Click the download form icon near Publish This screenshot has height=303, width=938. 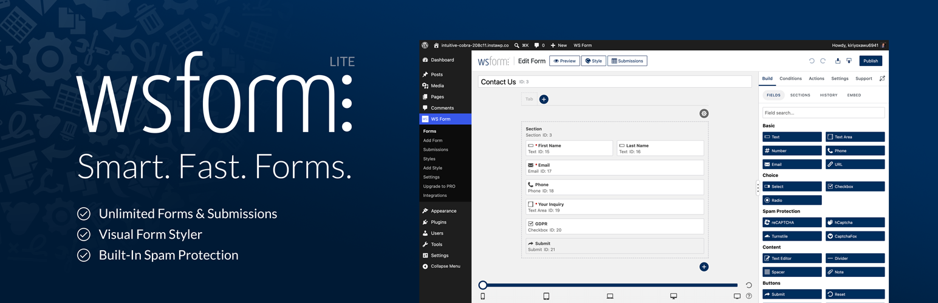tap(849, 61)
